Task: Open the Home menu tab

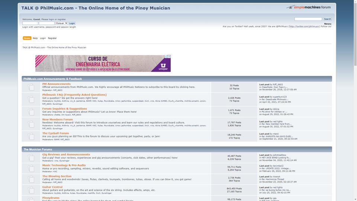Action: tap(27, 38)
